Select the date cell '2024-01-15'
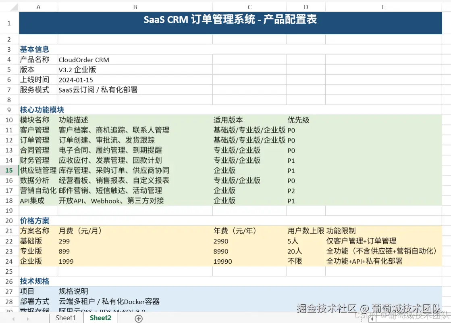The width and height of the screenshot is (451, 323). [x=135, y=80]
